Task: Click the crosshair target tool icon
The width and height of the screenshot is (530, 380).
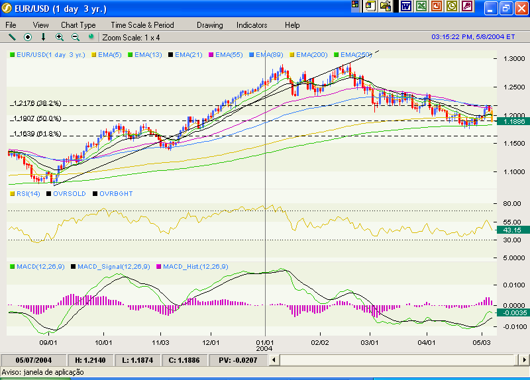Action: pyautogui.click(x=28, y=37)
